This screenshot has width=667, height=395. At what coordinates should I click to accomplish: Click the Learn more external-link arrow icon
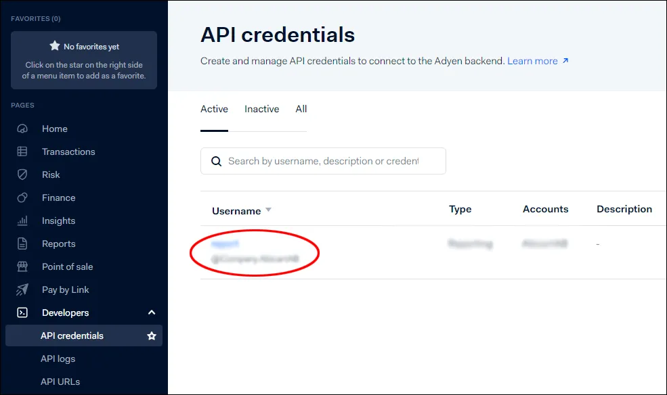click(x=565, y=61)
